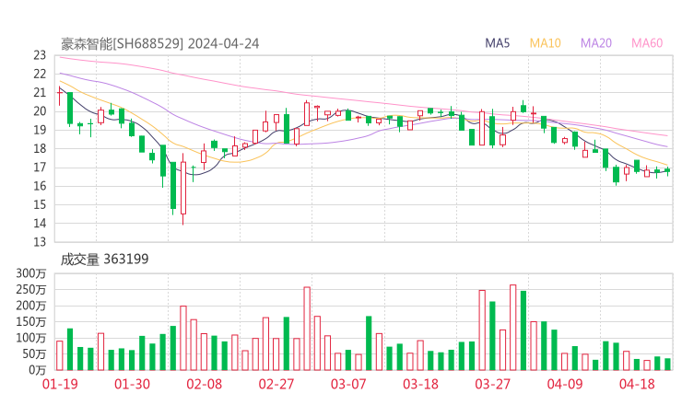Click the 150万 volume axis label

pyautogui.click(x=31, y=322)
